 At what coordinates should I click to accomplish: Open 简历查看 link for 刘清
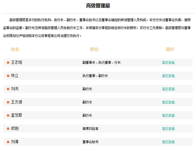click(168, 142)
